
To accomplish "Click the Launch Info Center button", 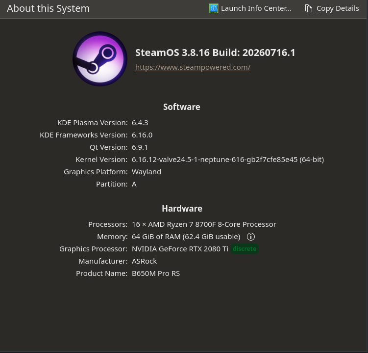I will 250,8.
